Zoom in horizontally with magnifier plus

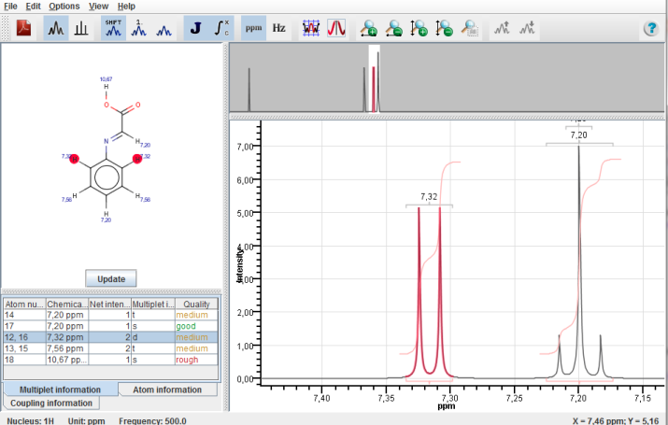click(x=369, y=28)
